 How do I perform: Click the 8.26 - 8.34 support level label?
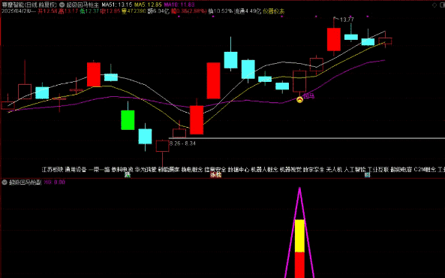pos(182,144)
